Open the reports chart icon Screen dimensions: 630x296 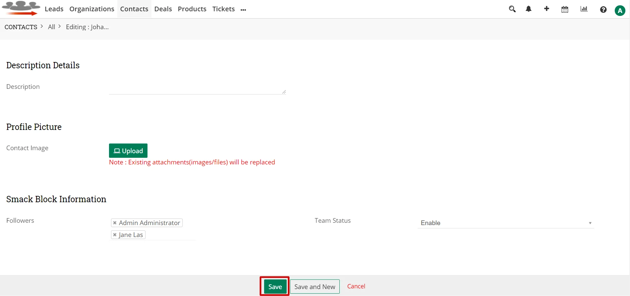[x=584, y=9]
